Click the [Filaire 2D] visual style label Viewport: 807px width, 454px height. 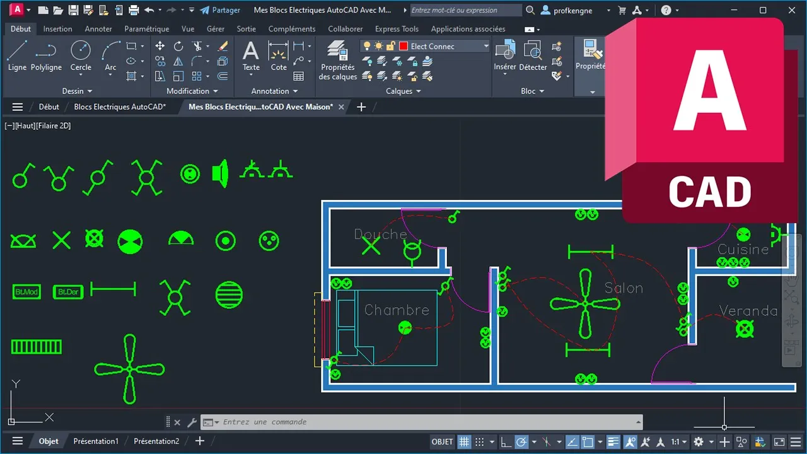point(54,126)
